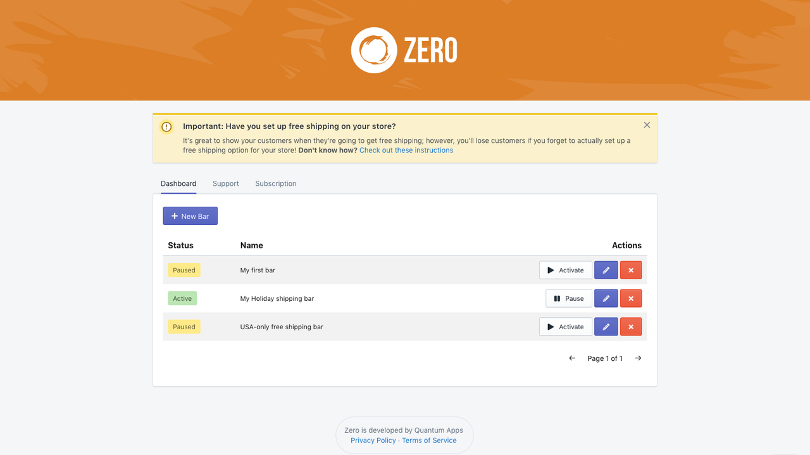Go to next page with the right arrow
This screenshot has width=810, height=455.
638,358
